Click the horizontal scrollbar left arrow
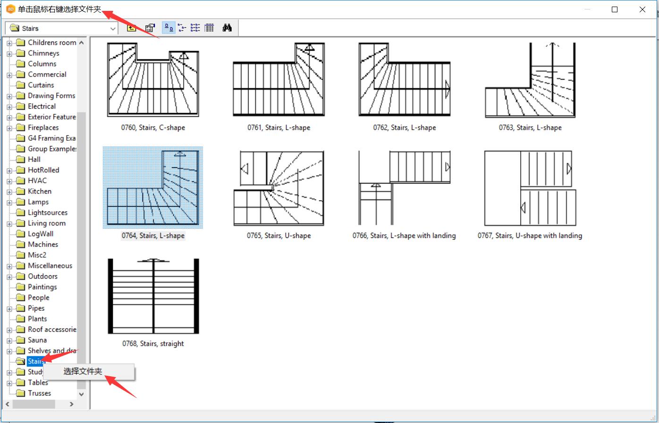Image resolution: width=659 pixels, height=423 pixels. (8, 404)
